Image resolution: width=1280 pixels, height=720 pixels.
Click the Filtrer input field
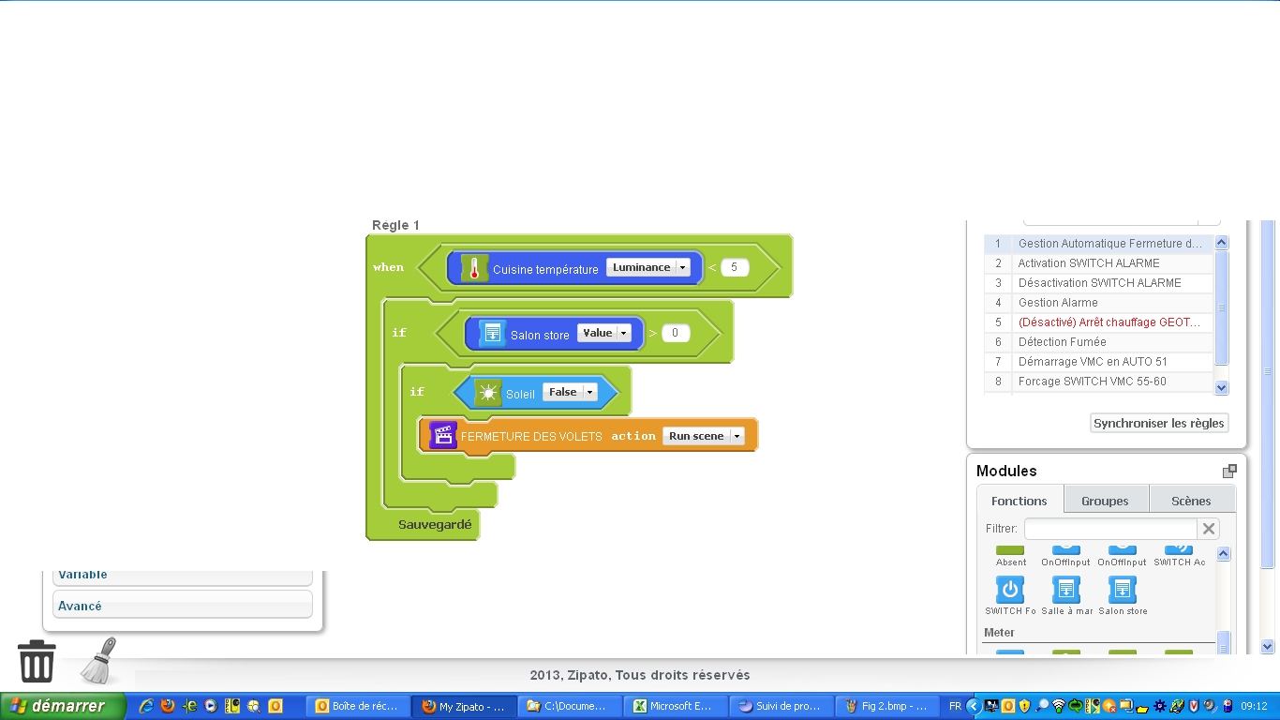click(1109, 529)
